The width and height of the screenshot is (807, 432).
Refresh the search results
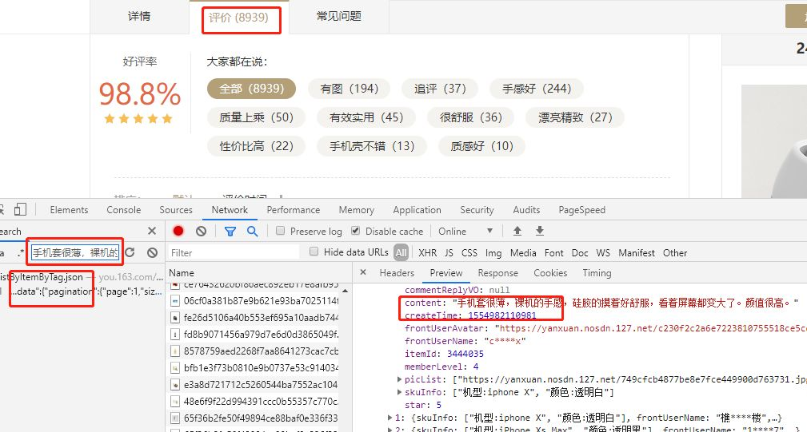[x=130, y=252]
